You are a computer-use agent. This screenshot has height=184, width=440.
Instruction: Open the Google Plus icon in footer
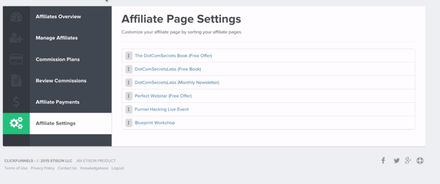408,160
